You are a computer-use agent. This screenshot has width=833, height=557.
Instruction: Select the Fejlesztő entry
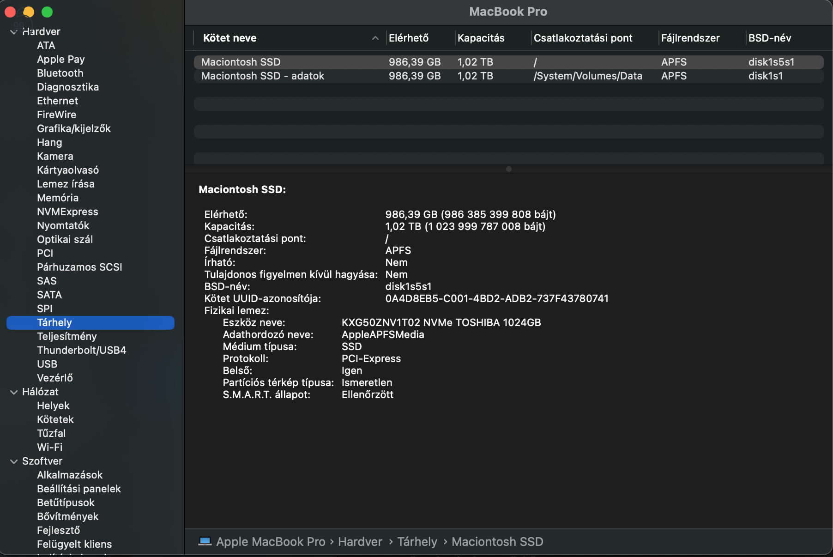(x=58, y=530)
